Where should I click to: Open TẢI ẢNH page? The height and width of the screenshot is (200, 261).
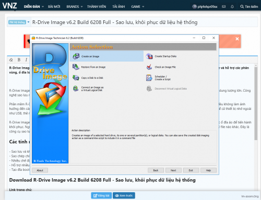tap(118, 7)
